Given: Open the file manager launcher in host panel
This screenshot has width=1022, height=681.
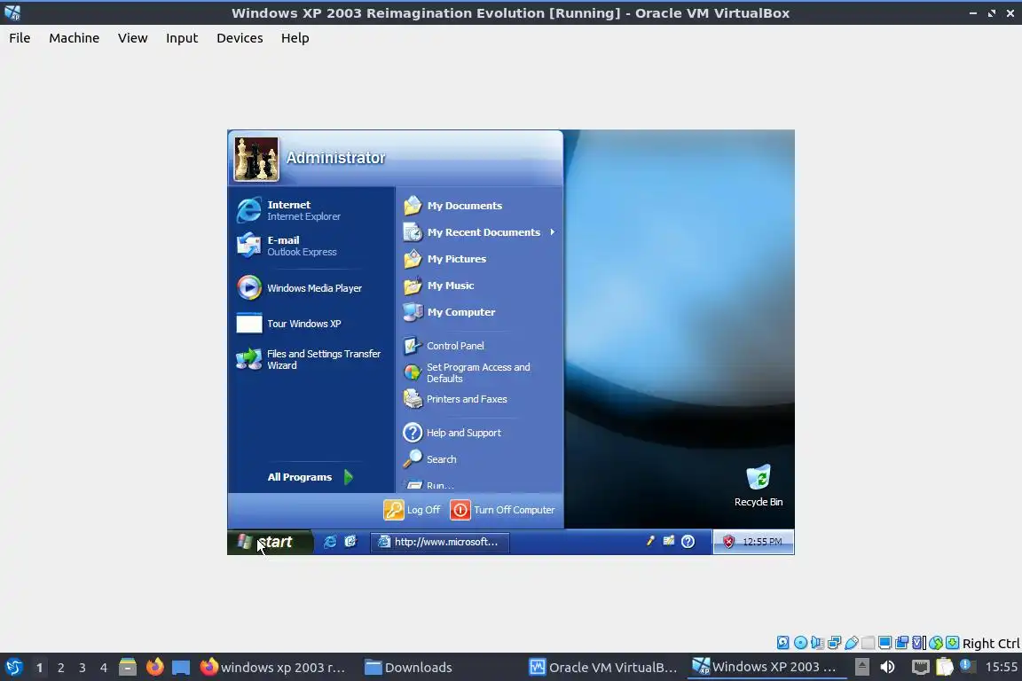Looking at the screenshot, I should tap(128, 667).
